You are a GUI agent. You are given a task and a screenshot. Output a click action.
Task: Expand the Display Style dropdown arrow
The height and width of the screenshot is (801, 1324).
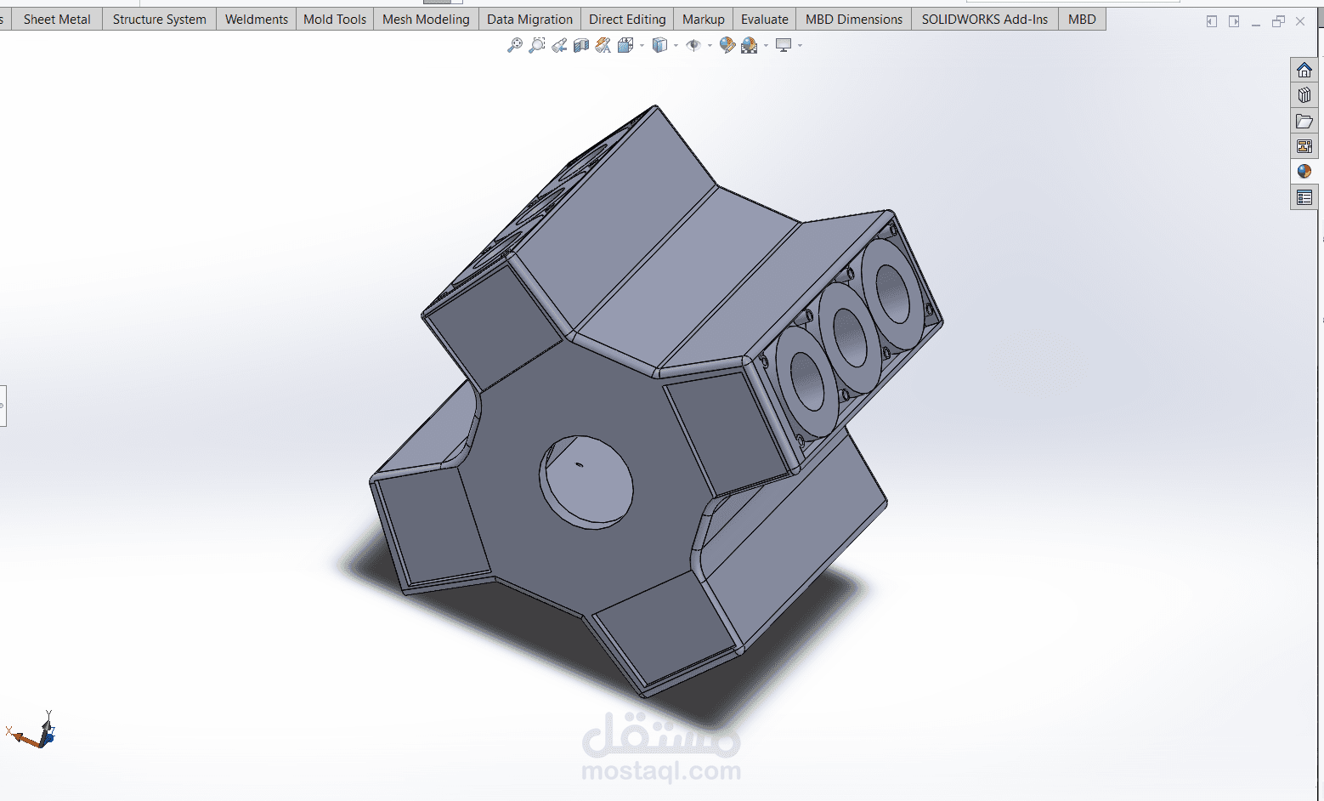pyautogui.click(x=676, y=45)
